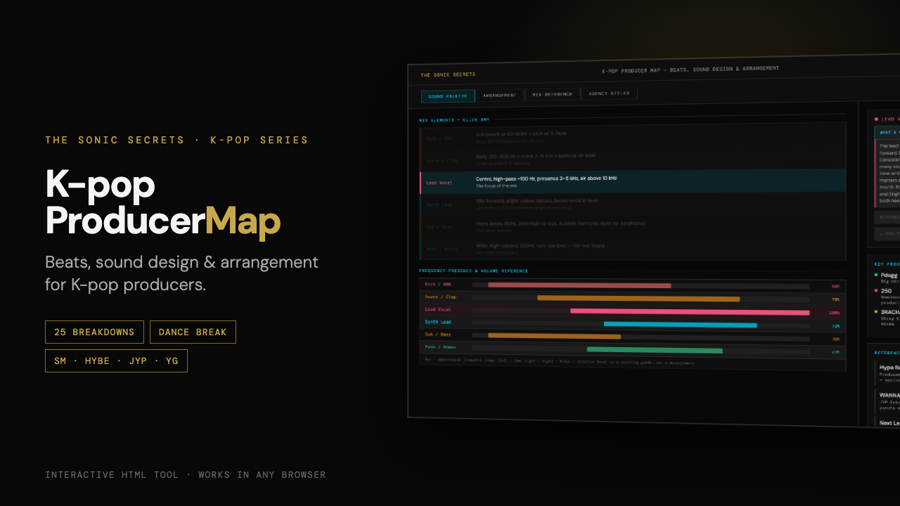Click the "25 BREAKDOWNS" badge
This screenshot has height=506, width=900.
click(x=94, y=332)
